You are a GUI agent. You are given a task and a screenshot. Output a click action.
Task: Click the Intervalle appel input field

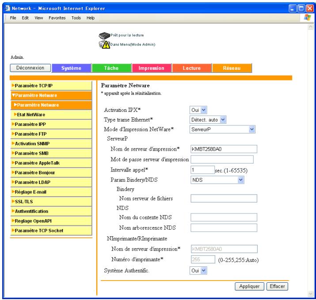coord(202,170)
